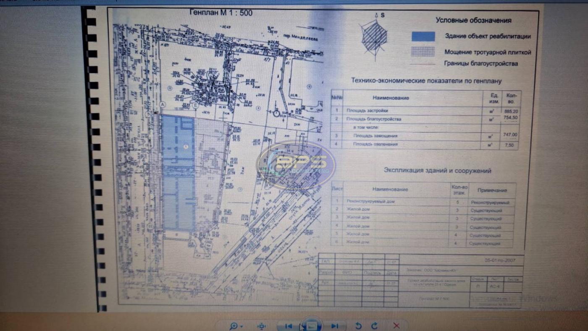588x331 pixels.
Task: Rotate the image counterclockwise
Action: (358, 326)
